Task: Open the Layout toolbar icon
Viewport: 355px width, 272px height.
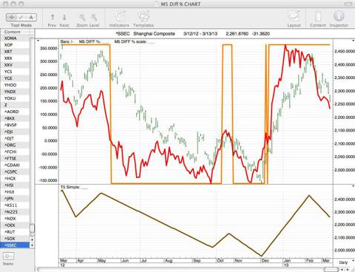Action: [294, 16]
